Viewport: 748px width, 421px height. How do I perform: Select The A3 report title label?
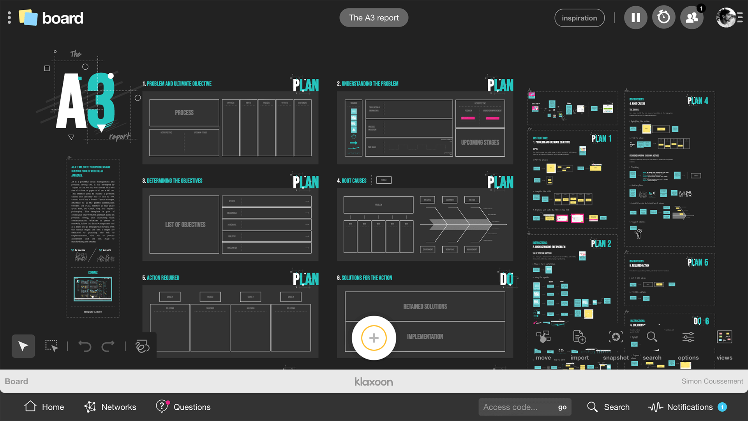[x=374, y=18]
